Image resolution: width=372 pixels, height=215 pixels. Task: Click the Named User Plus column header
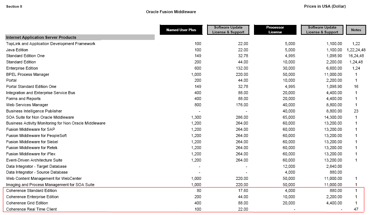181,30
